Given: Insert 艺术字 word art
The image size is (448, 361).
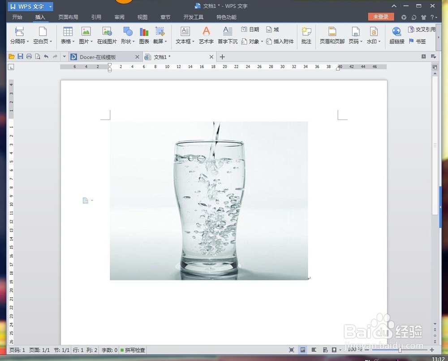Looking at the screenshot, I should (206, 35).
